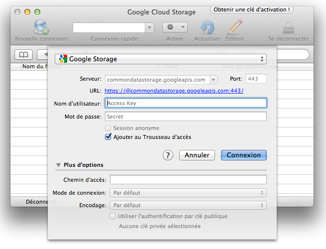Click the Port field showing 443
Screen dimensions: 326x249
click(256, 79)
